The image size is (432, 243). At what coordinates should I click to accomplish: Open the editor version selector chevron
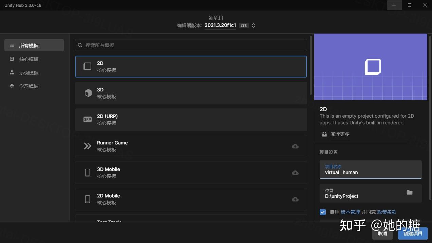click(x=253, y=25)
